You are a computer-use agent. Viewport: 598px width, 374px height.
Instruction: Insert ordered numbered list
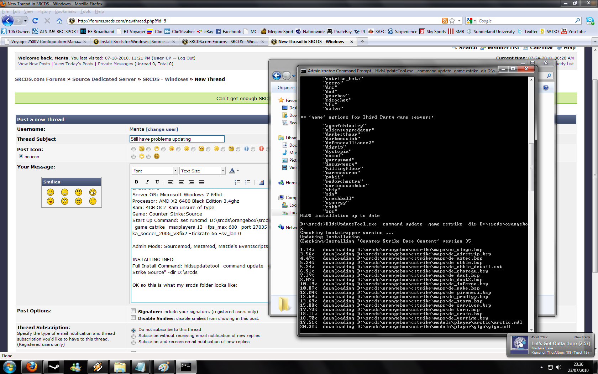[237, 182]
